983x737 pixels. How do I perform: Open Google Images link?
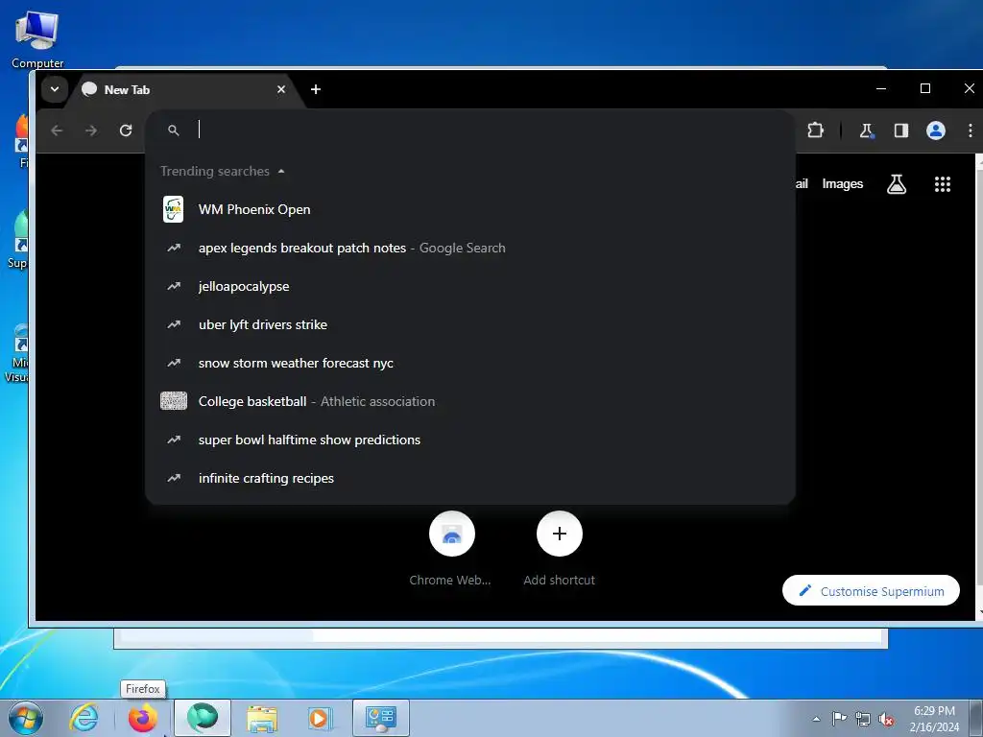[843, 183]
